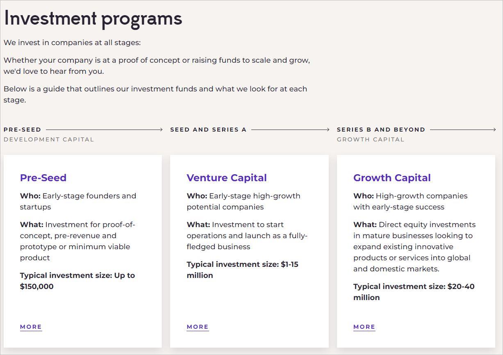The height and width of the screenshot is (355, 503).
Task: Select the Venture Capital card heading
Action: 227,178
